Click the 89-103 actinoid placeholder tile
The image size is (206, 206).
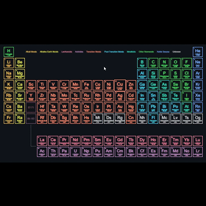pos(31,118)
